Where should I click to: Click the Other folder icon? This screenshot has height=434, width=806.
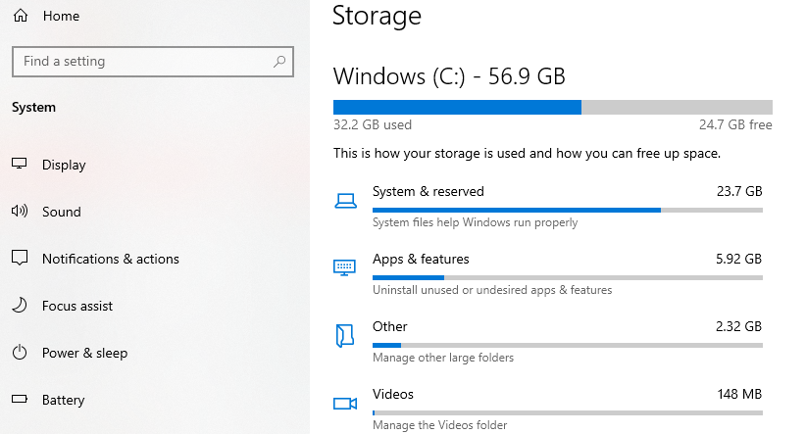[x=345, y=335]
